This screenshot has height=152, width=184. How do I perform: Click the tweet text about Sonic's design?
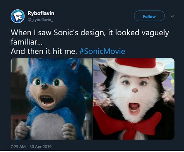[90, 37]
